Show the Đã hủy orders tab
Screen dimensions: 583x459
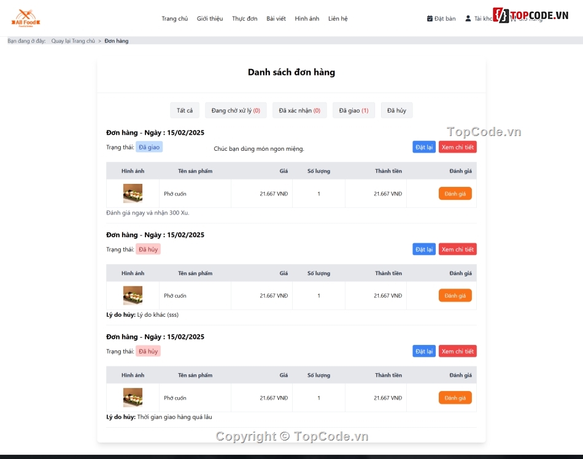tap(396, 110)
